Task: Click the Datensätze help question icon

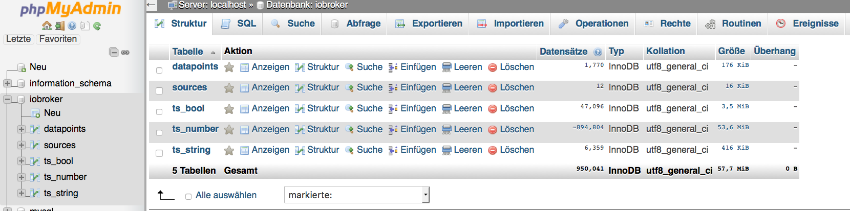Action: 598,52
